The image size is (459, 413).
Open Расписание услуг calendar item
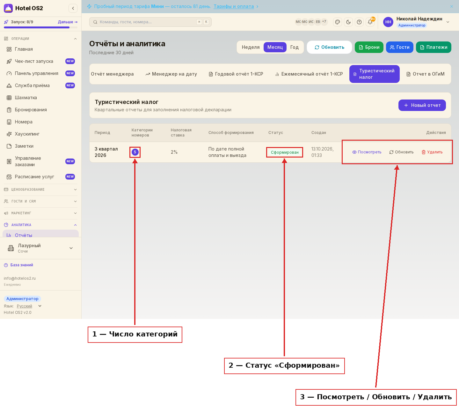pos(41,177)
